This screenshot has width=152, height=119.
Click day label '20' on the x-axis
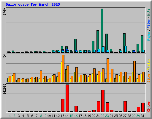(94, 116)
